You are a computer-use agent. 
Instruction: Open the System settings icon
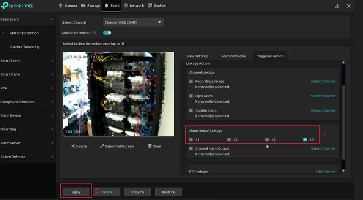150,6
